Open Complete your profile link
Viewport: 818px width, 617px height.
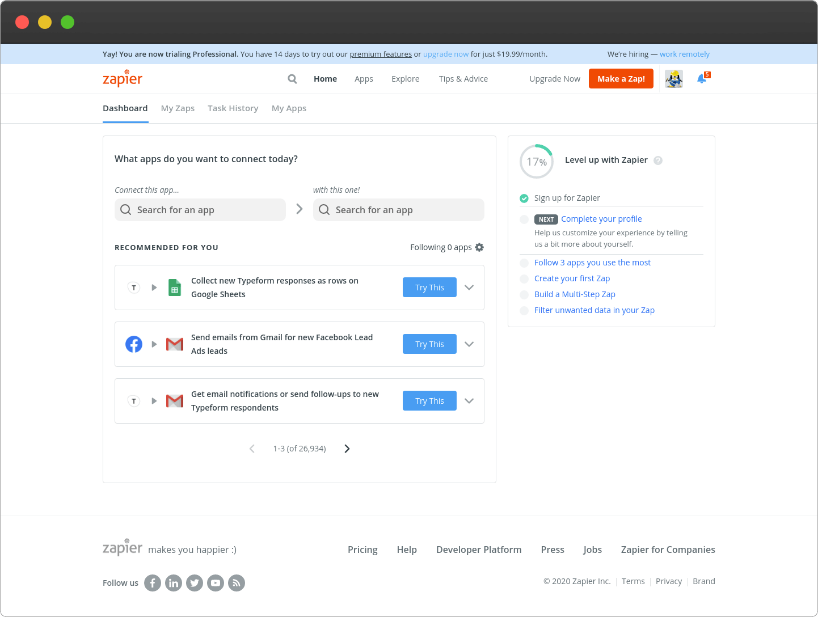[601, 219]
